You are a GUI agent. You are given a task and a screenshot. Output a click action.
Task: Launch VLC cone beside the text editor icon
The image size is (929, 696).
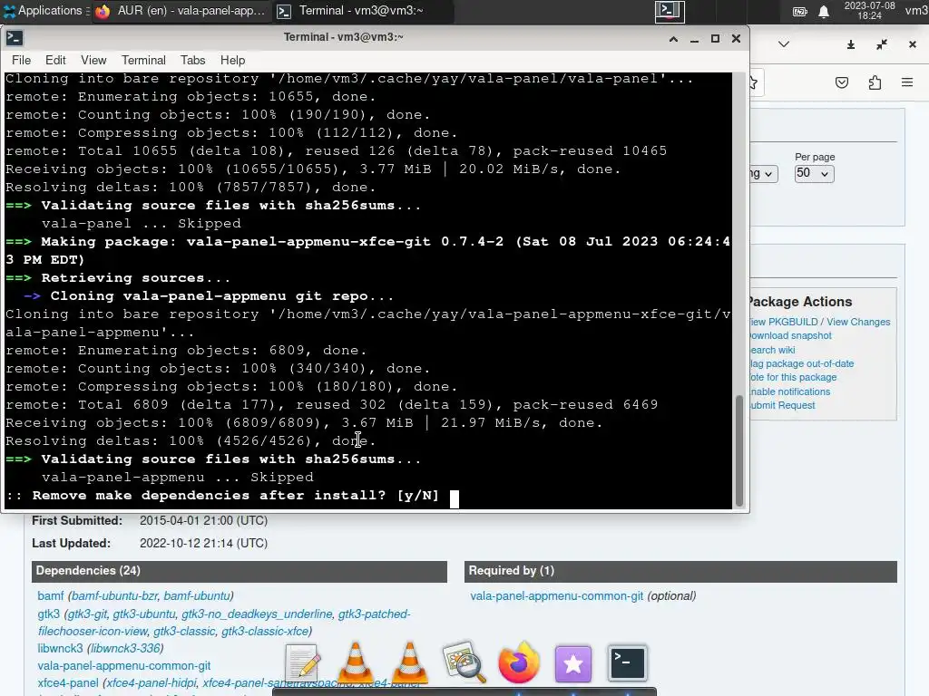pos(356,662)
